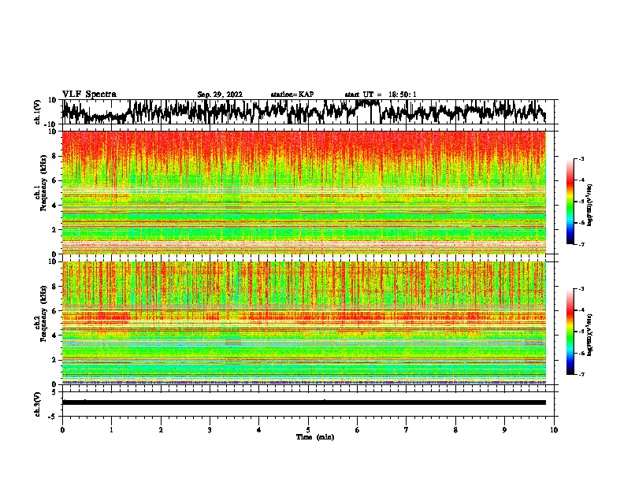Click the "-3" label on ch.2 color scale

tap(581, 289)
